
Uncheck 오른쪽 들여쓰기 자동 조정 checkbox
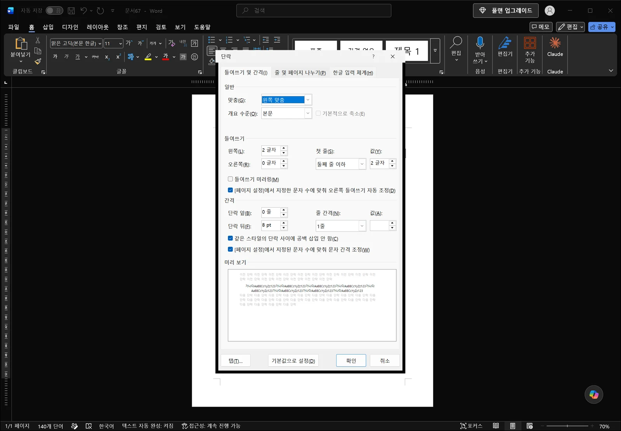230,190
